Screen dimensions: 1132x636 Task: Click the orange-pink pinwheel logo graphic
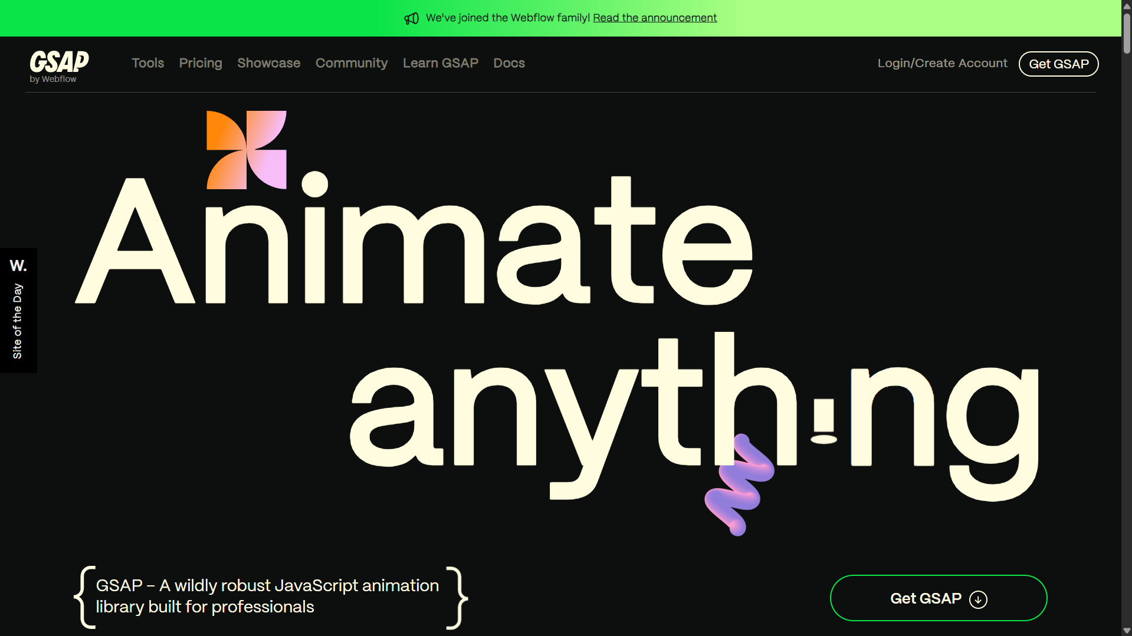click(x=245, y=149)
